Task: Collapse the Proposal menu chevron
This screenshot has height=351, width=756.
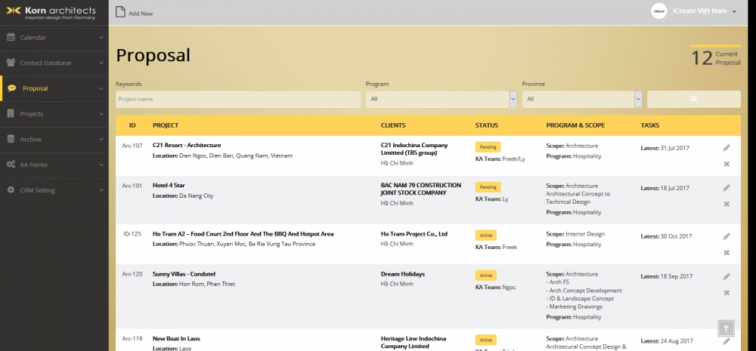Action: click(101, 88)
